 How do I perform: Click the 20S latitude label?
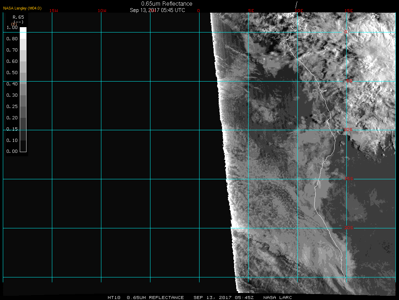tap(349, 228)
